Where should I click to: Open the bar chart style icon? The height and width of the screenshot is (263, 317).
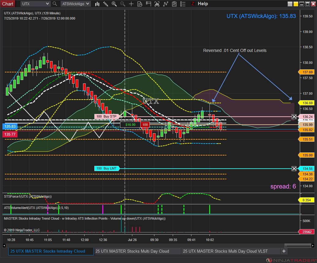[x=97, y=4]
